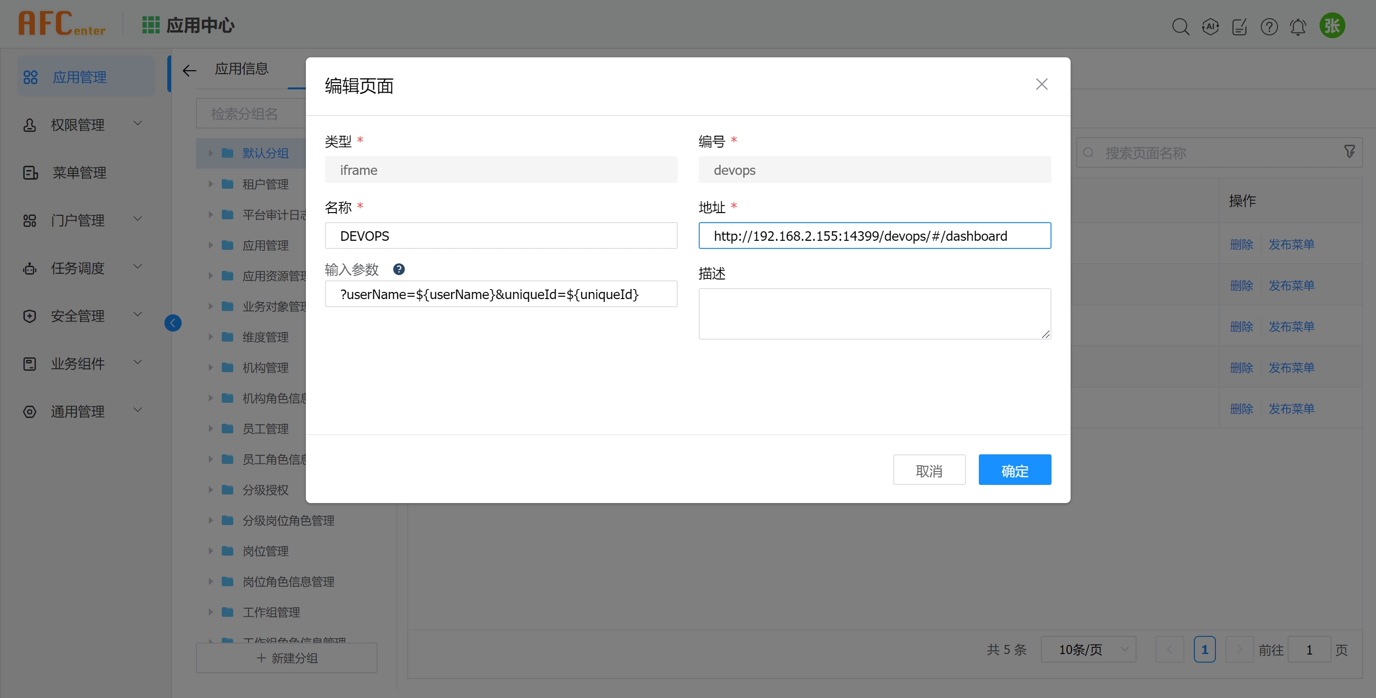Collapse sidebar with the blue round arrow

pyautogui.click(x=173, y=322)
